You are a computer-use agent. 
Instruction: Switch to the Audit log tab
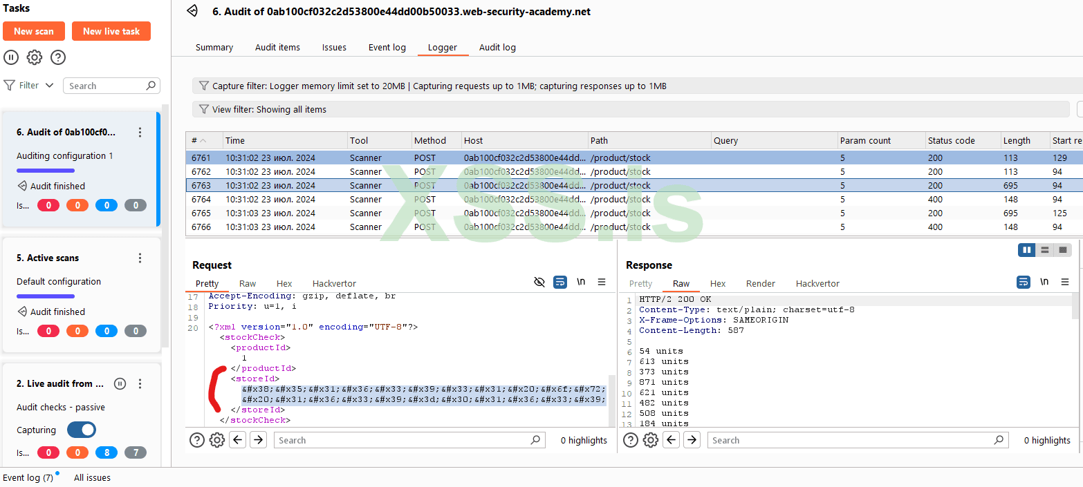(x=497, y=47)
